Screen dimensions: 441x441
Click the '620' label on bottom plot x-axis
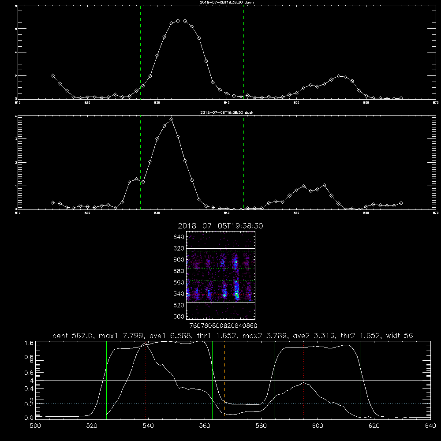point(374,426)
